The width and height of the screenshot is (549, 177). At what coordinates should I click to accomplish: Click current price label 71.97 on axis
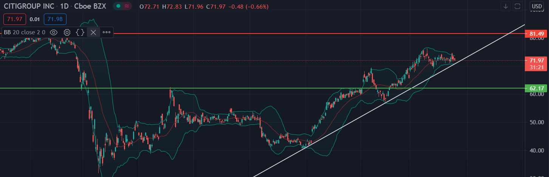point(536,60)
